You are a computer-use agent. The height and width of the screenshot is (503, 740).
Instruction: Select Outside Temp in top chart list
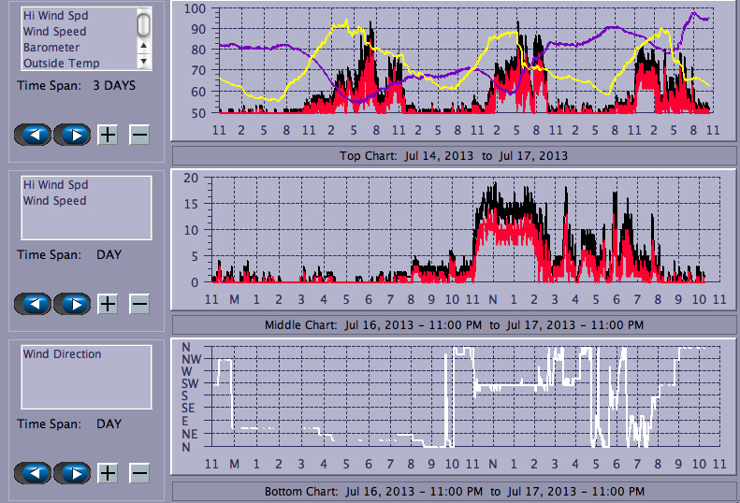61,64
